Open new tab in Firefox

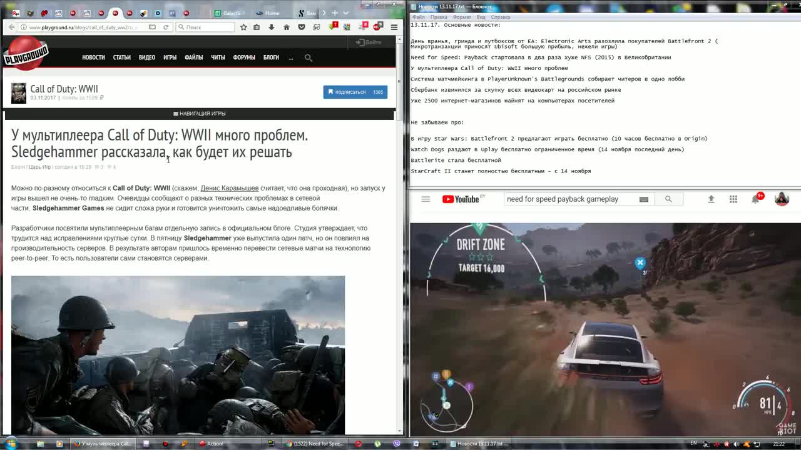[x=335, y=12]
